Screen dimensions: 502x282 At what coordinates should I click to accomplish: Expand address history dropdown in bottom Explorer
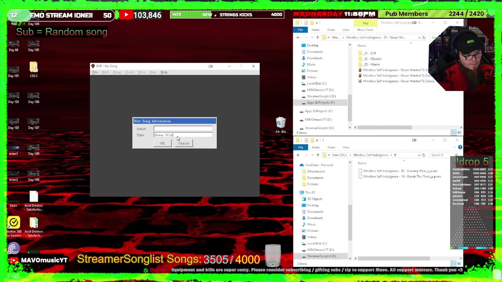pos(419,155)
